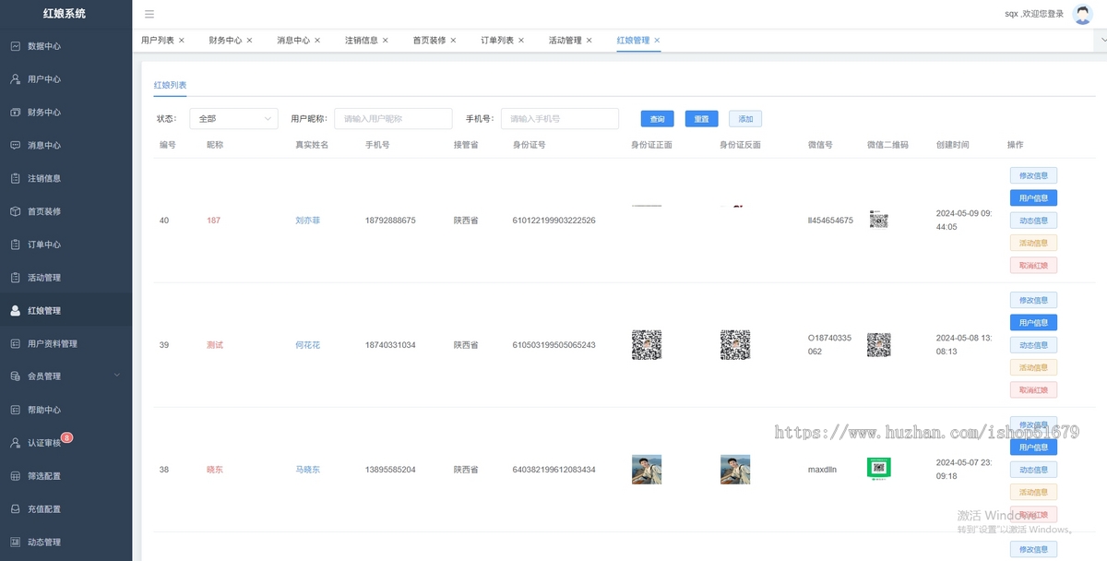Click the 认证审核 sidebar icon
Viewport: 1107px width, 561px height.
coord(15,443)
